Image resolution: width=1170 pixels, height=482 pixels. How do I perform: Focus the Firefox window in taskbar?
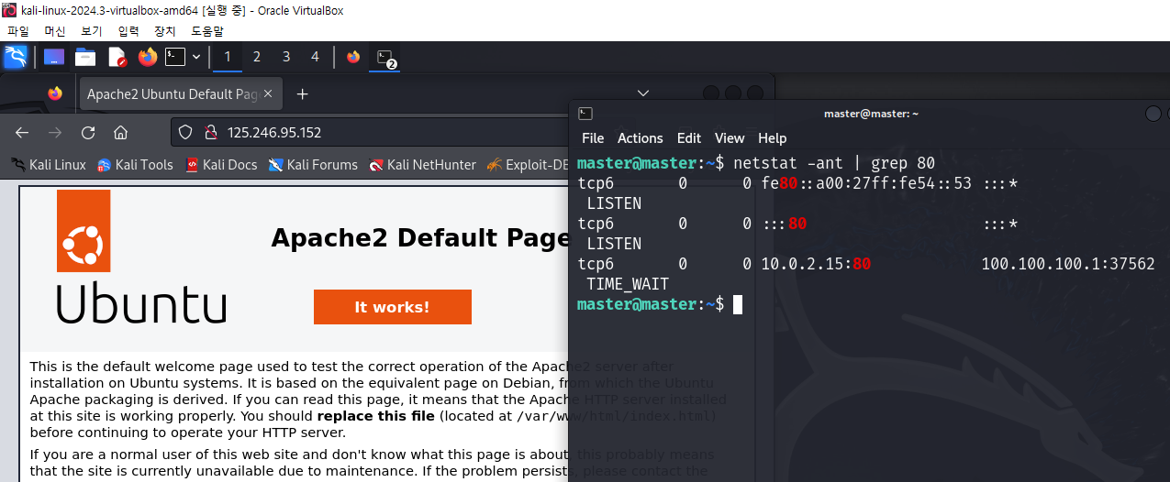[353, 57]
